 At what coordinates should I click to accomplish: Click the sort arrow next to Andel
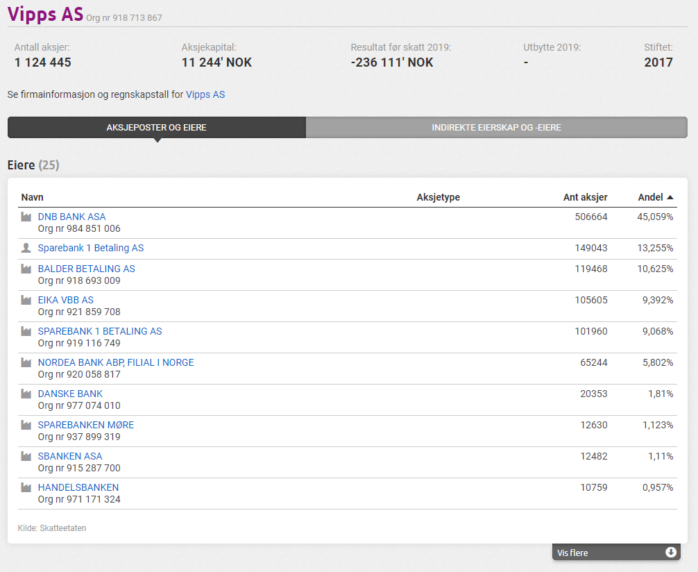click(x=670, y=197)
